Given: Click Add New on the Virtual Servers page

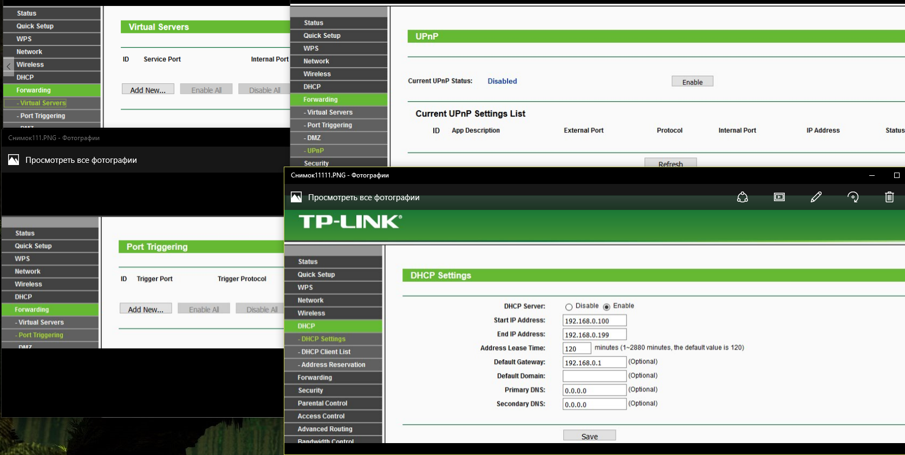Looking at the screenshot, I should [x=148, y=90].
